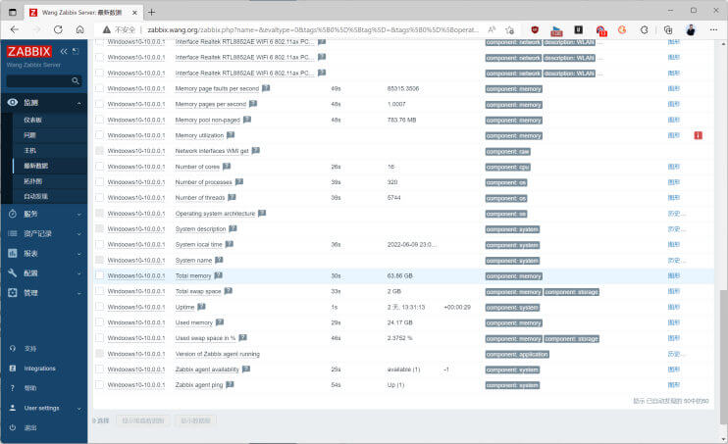Open 仪表板 Dashboard in the sidebar
The width and height of the screenshot is (728, 444).
pyautogui.click(x=33, y=120)
